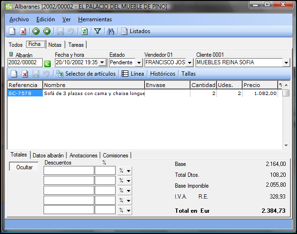
Task: Open the Filter funnel tool
Action: click(x=98, y=31)
